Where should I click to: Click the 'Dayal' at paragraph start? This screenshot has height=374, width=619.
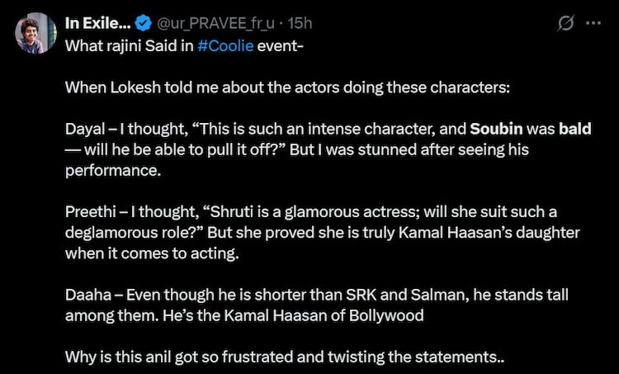coord(83,130)
